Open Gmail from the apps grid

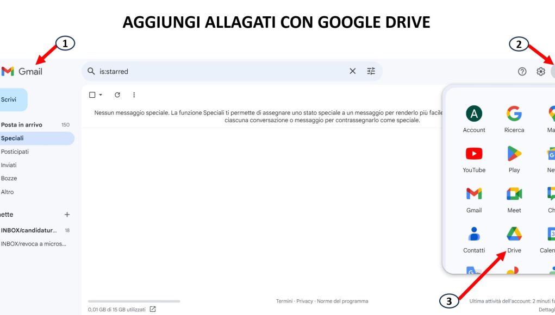[x=474, y=200]
